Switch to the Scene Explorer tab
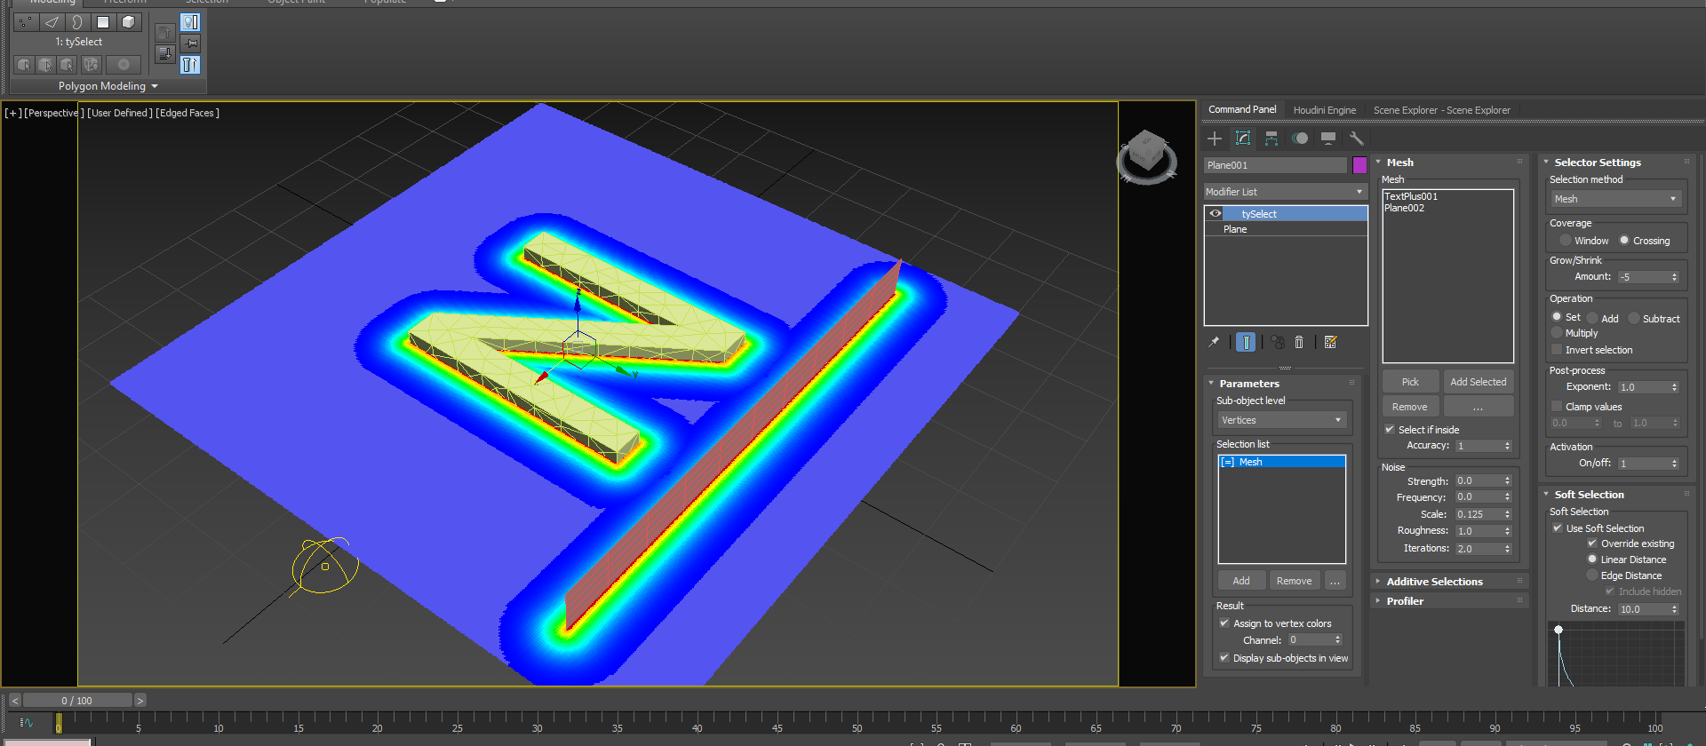Screen dimensions: 1706x746 [1441, 110]
